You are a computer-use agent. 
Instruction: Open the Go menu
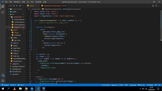coord(28,2)
